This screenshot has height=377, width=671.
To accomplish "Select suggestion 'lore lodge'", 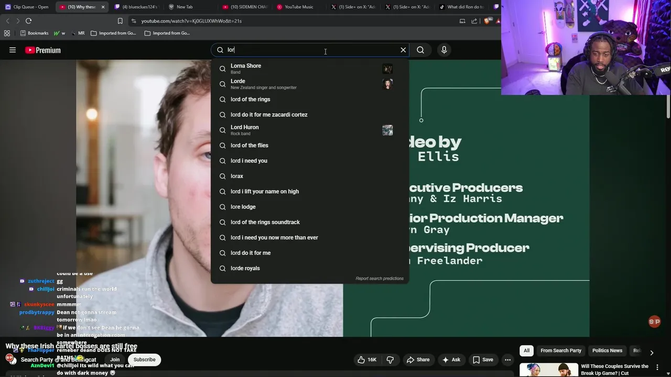I will coord(310,207).
